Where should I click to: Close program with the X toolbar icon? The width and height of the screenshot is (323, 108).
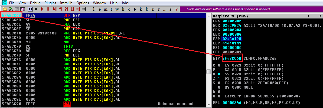click(x=36, y=9)
